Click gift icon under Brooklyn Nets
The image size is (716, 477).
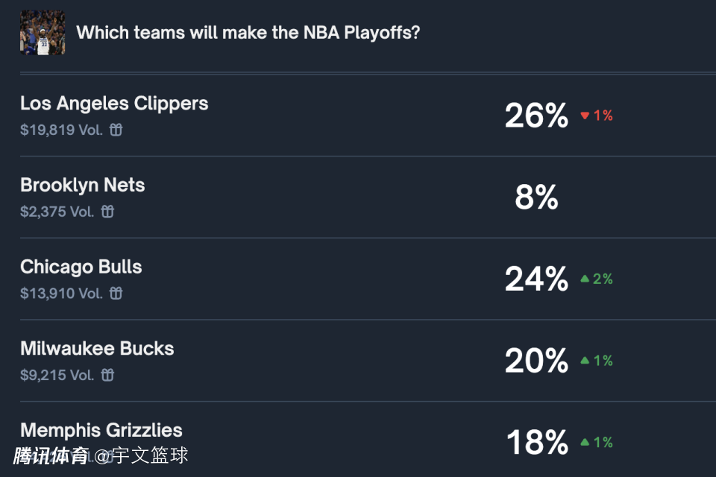[107, 212]
